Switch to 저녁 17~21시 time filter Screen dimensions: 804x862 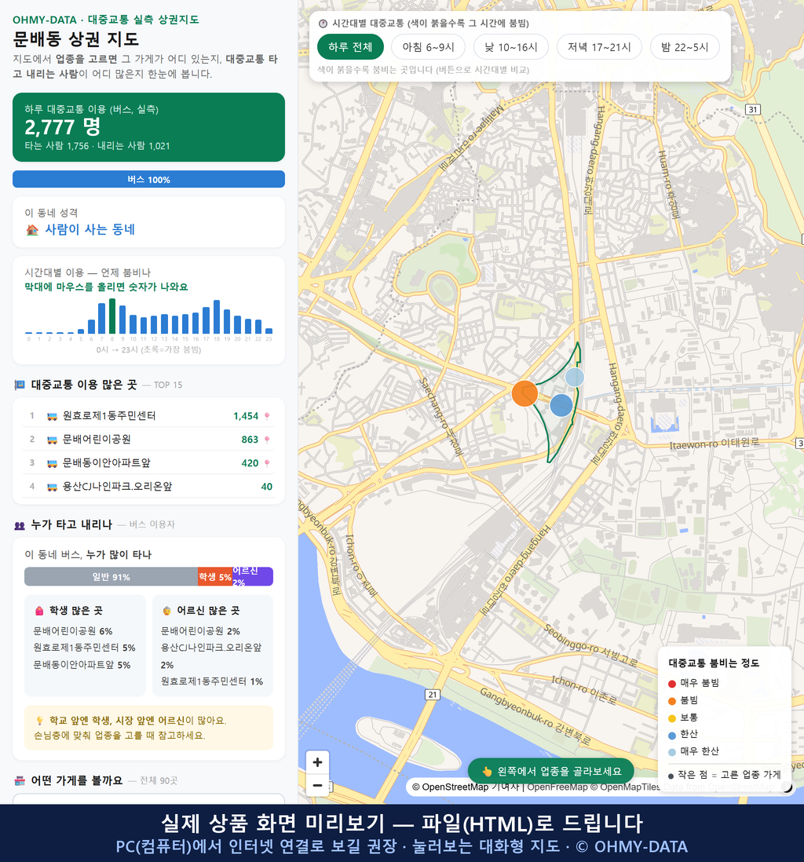(599, 47)
